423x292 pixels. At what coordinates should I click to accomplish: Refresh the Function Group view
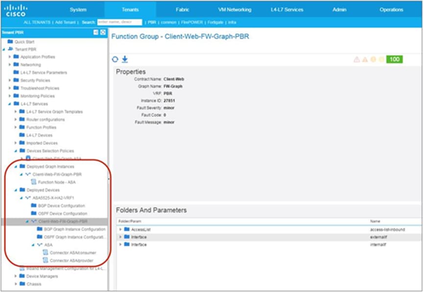click(115, 59)
